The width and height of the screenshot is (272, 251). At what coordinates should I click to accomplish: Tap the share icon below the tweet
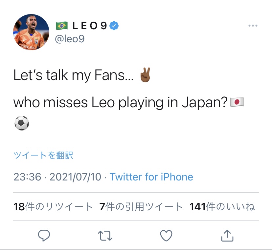227,235
